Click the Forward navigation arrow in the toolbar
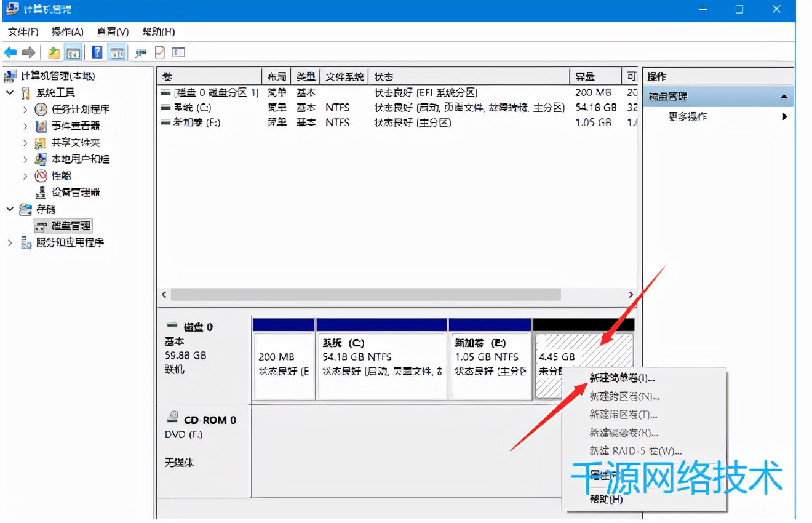The image size is (812, 523). click(x=28, y=52)
